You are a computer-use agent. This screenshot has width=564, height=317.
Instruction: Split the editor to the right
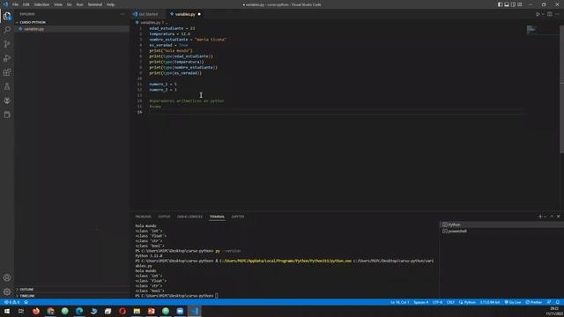pos(550,14)
